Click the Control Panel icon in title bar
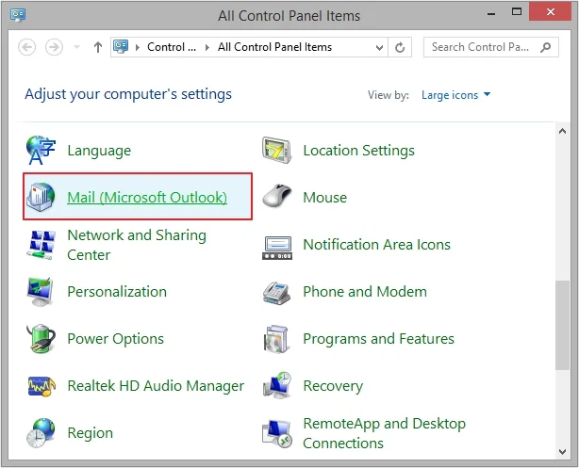This screenshot has height=468, width=579. [x=18, y=15]
